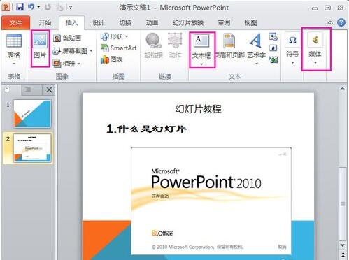The height and width of the screenshot is (260, 349).
Task: Click the 符号 (Symbol) omega icon
Action: [x=292, y=40]
